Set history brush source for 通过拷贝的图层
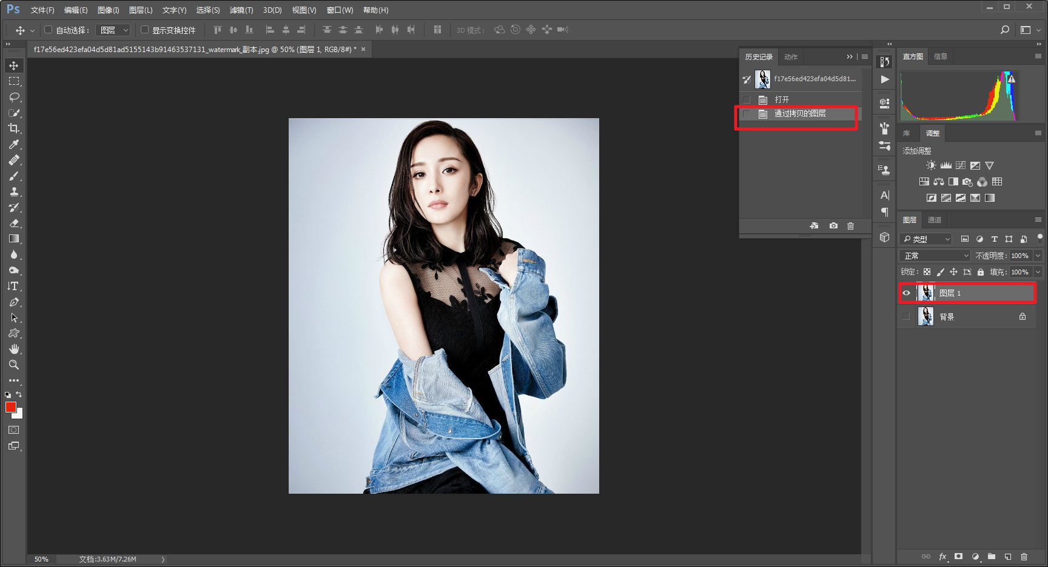The image size is (1048, 567). pos(747,114)
